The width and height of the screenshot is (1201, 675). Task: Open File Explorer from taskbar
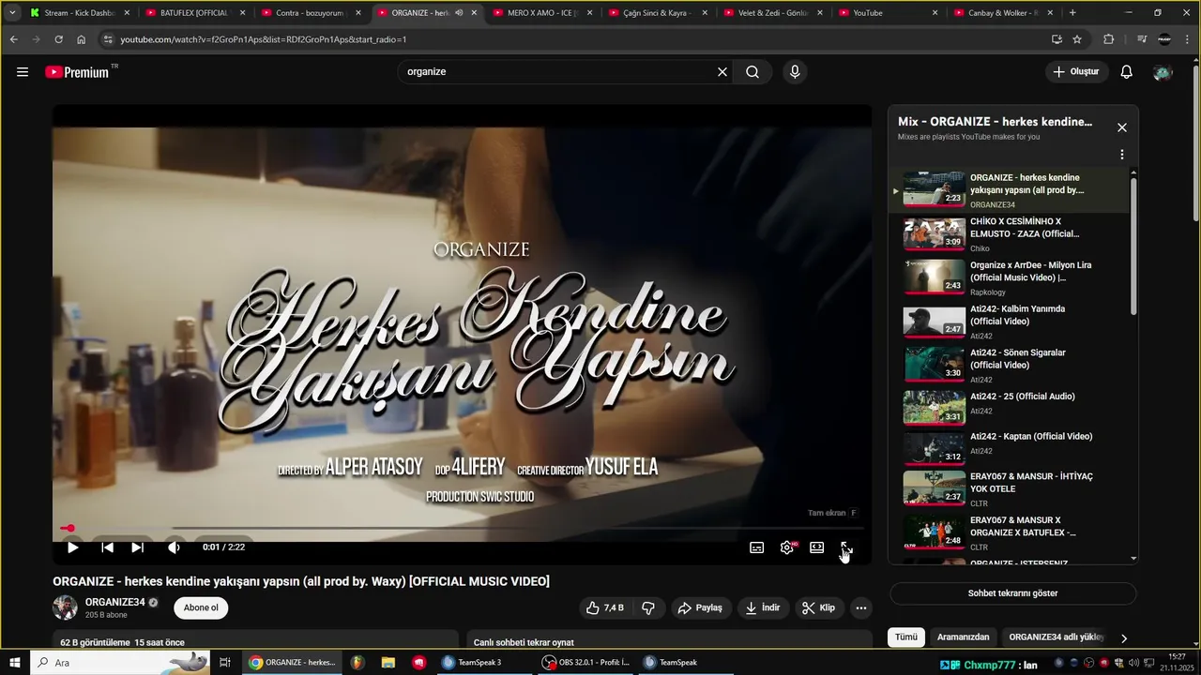tap(388, 662)
